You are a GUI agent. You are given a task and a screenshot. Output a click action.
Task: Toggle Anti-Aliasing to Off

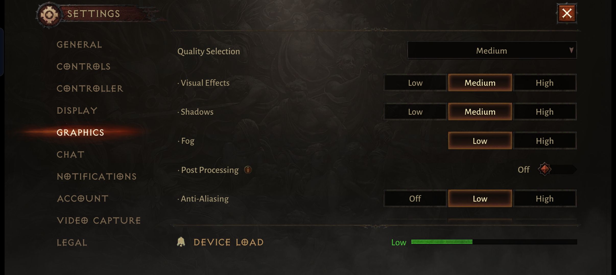point(415,199)
